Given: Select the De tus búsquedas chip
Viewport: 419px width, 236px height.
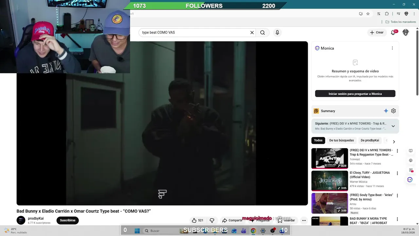Looking at the screenshot, I should (x=341, y=140).
